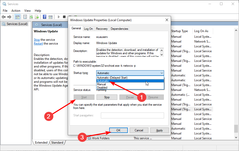
Task: Click the Stop the service link
Action: pos(37,40)
